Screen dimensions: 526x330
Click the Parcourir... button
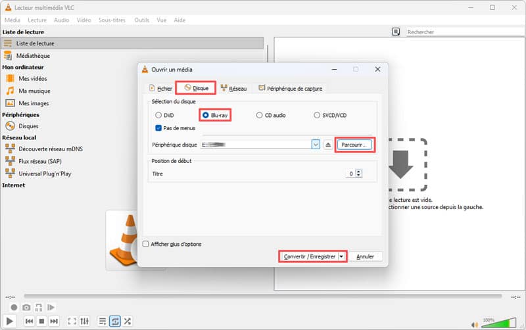[x=356, y=145]
